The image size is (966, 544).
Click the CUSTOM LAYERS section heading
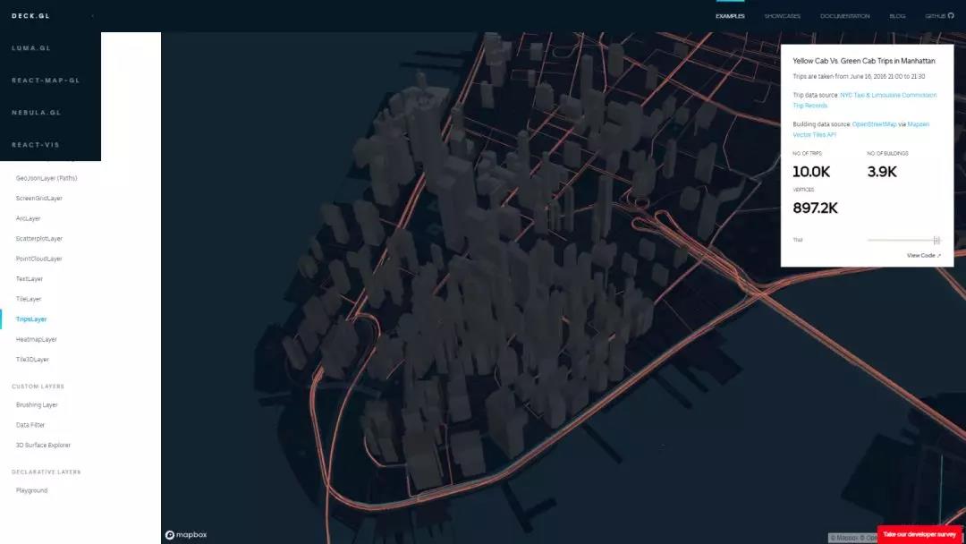click(x=38, y=387)
